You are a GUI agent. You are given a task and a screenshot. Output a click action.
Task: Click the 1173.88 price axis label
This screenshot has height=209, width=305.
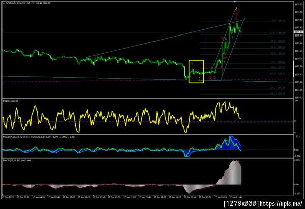click(298, 82)
